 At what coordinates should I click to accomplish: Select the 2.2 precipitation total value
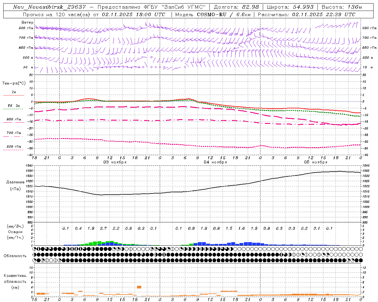click(116, 229)
